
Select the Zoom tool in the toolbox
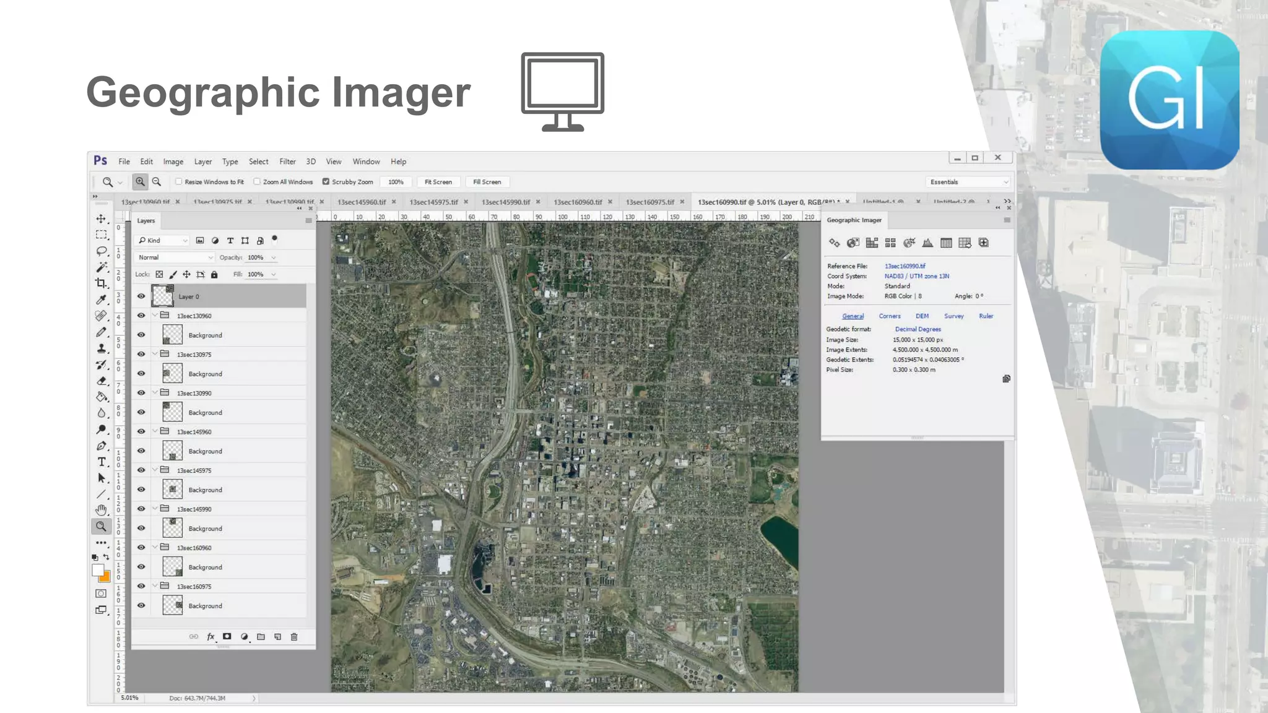[101, 527]
